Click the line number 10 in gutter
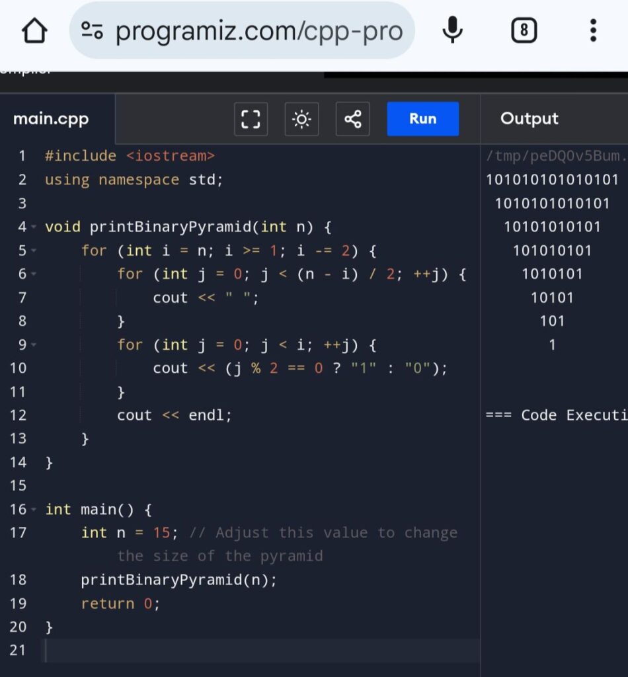The height and width of the screenshot is (677, 628). pyautogui.click(x=19, y=368)
